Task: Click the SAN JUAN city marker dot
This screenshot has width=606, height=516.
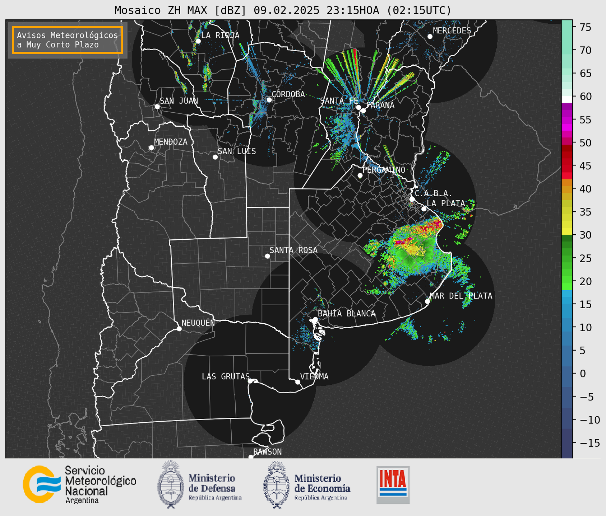Action: [157, 107]
